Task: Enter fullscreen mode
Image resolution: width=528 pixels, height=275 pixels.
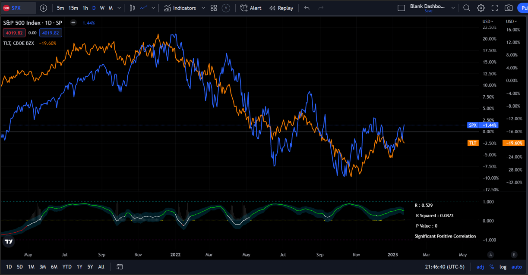Action: tap(495, 8)
